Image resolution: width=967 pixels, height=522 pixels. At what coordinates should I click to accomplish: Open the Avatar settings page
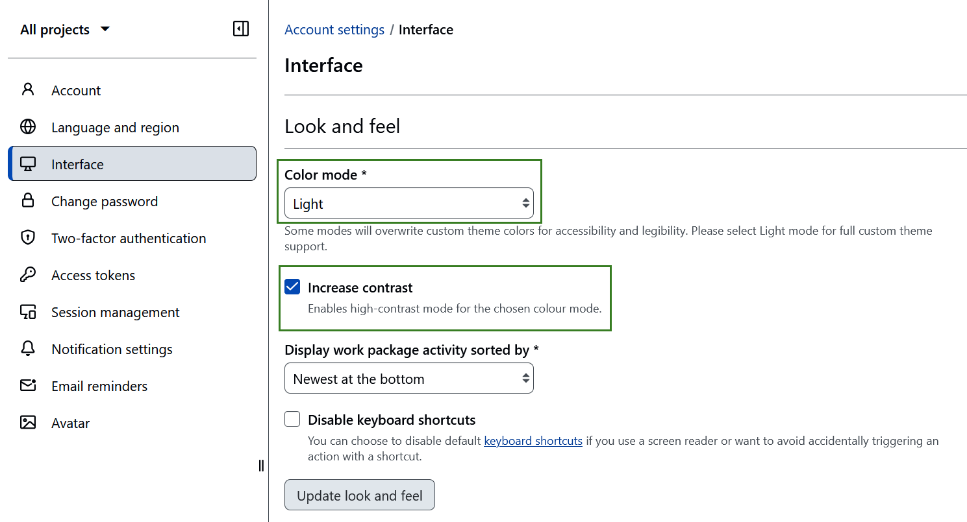pos(28,423)
